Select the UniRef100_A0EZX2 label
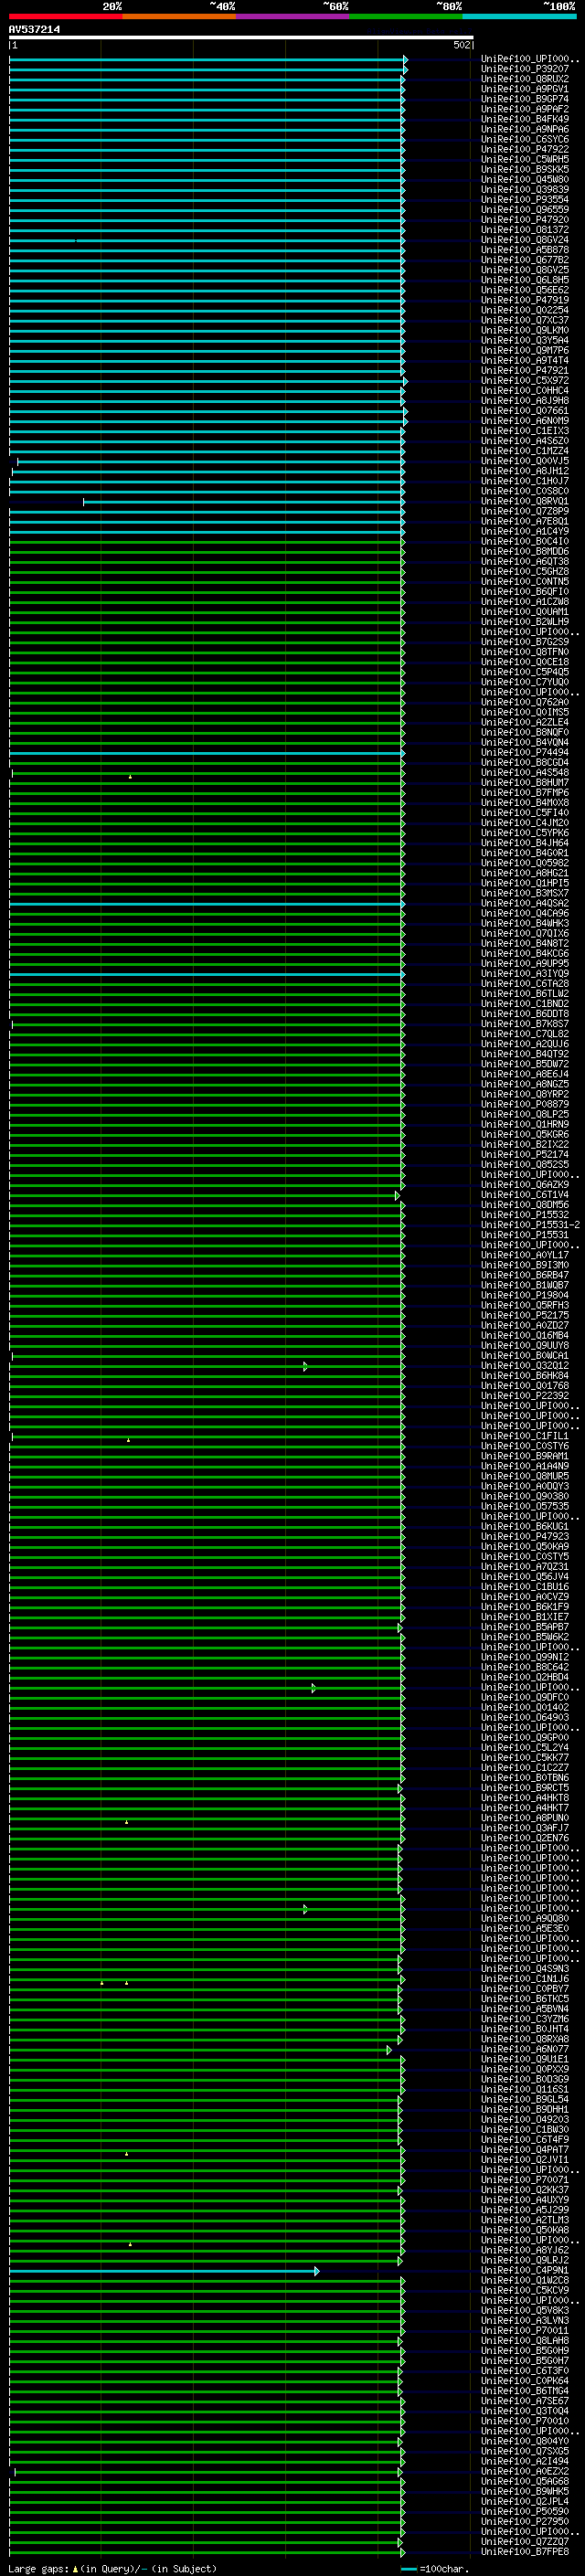Viewport: 585px width, 2576px height. point(525,2471)
